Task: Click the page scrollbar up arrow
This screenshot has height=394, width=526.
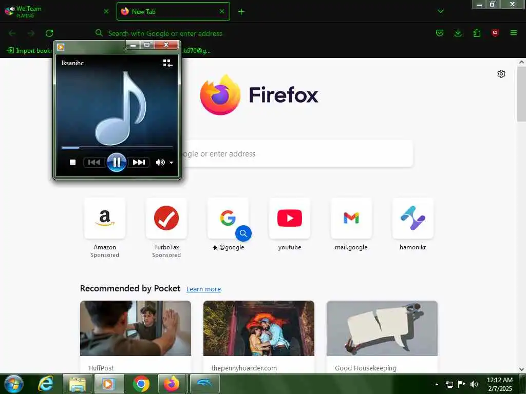Action: click(x=522, y=62)
